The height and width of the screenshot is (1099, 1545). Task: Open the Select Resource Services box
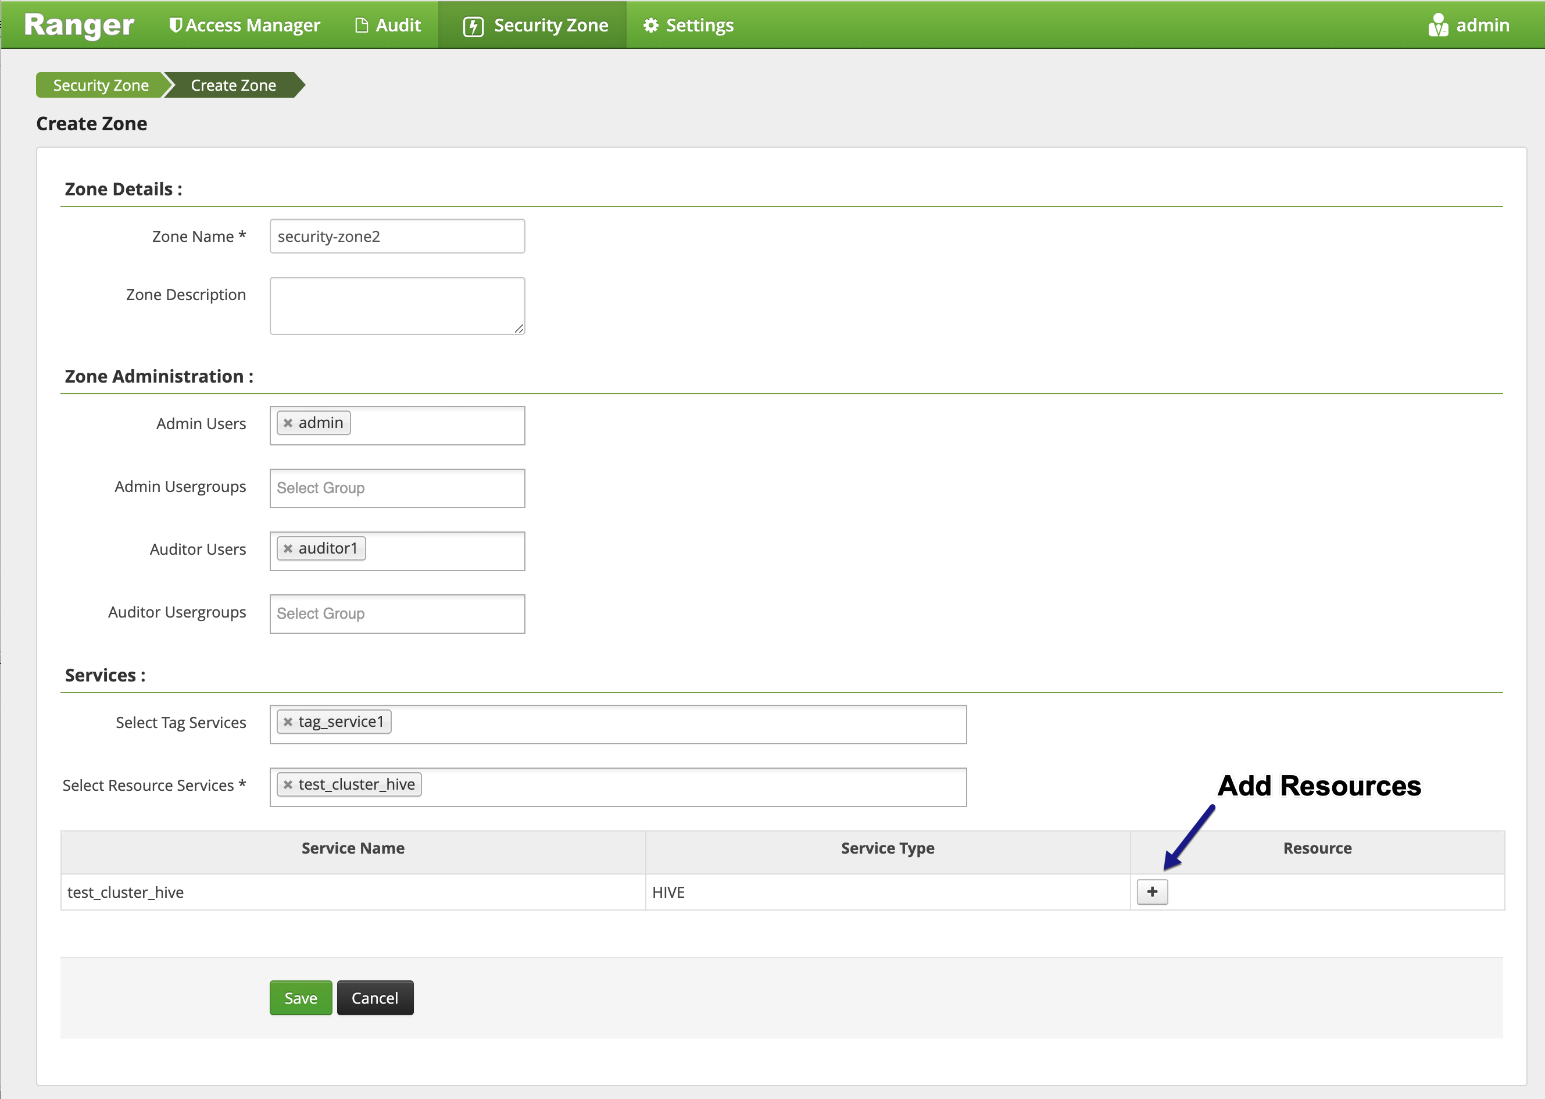pyautogui.click(x=618, y=788)
